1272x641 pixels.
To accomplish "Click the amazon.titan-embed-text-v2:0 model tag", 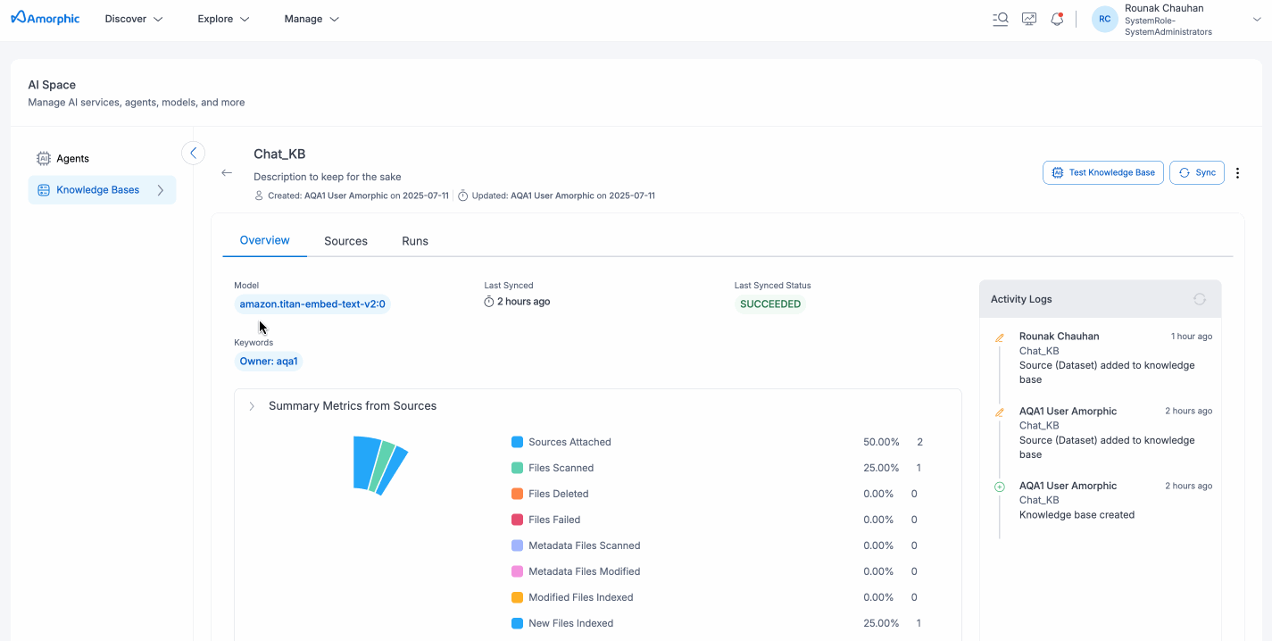I will [x=312, y=304].
